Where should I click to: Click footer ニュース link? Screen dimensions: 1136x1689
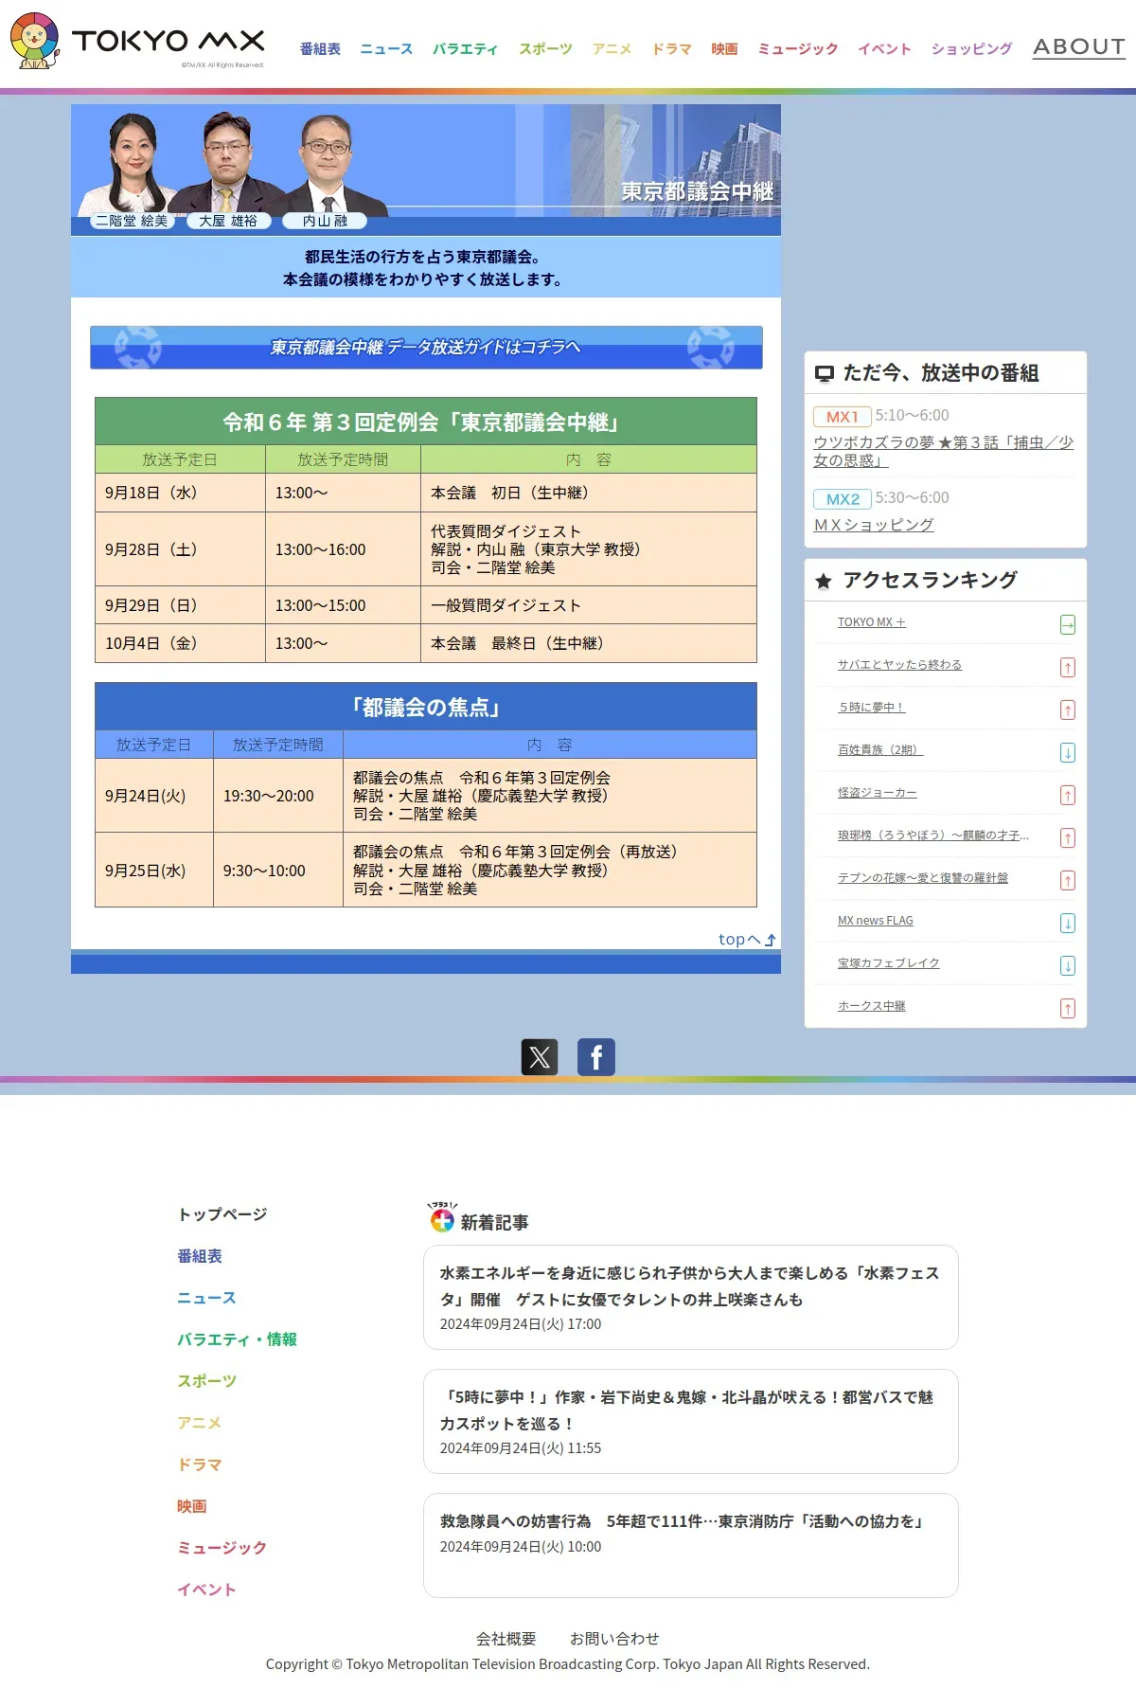206,1298
